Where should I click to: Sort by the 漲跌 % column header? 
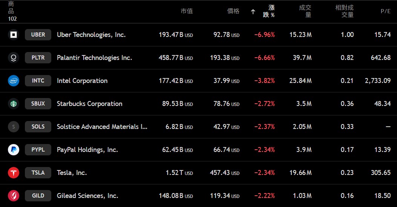tap(268, 11)
